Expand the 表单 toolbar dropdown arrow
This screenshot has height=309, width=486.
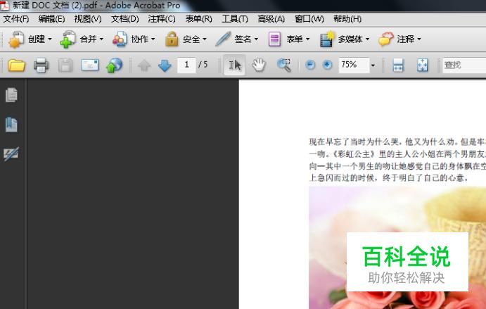pyautogui.click(x=308, y=39)
